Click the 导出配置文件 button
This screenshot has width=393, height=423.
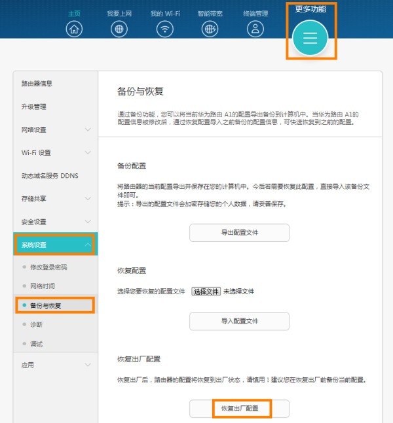tap(239, 233)
